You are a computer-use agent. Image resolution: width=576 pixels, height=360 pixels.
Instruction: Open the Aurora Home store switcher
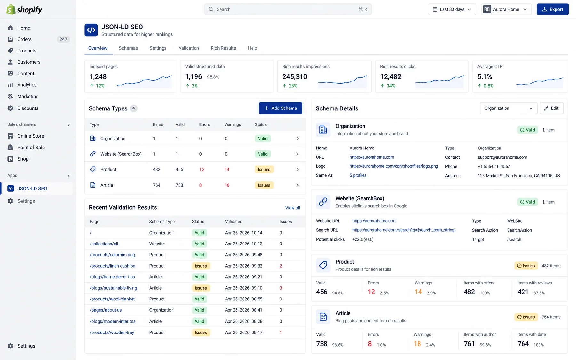pyautogui.click(x=506, y=9)
